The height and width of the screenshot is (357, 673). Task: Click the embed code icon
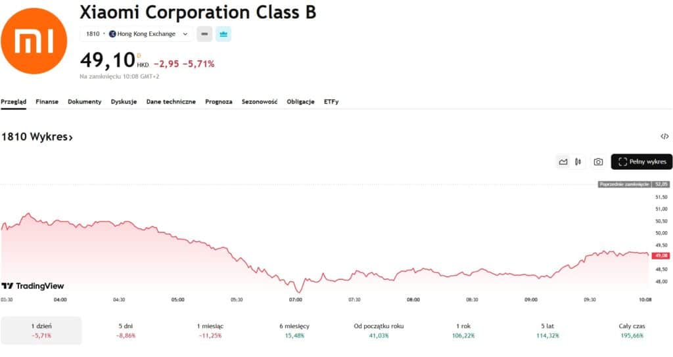pos(664,136)
